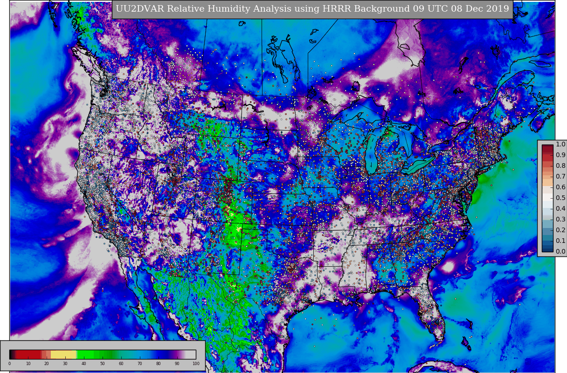Pick the yellow segment of humidity colorbar
The image size is (567, 373).
pos(64,354)
